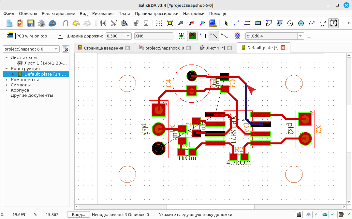Toggle the orthogonal corner routing mode
Viewport: 352px width, 219px height.
pos(203,36)
